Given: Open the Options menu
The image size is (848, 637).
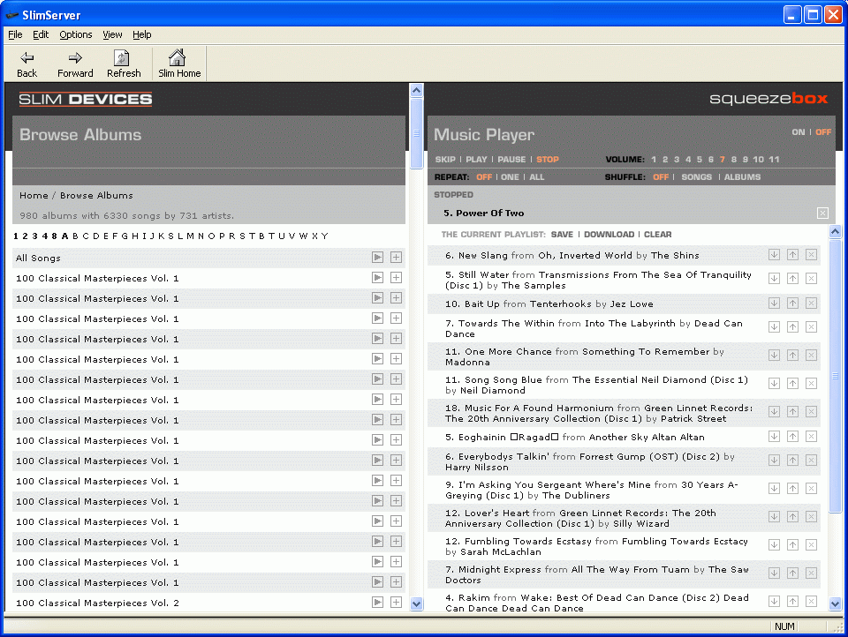Looking at the screenshot, I should coord(75,34).
